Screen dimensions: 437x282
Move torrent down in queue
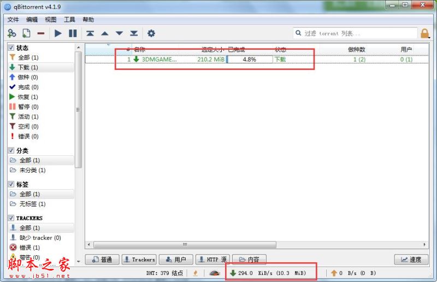point(119,33)
